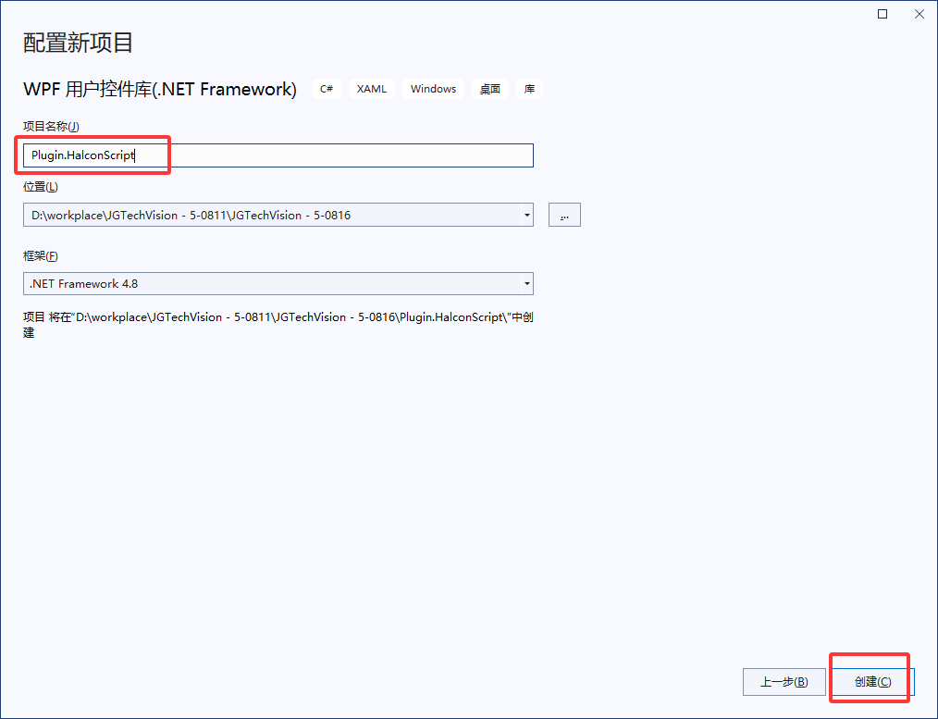
Task: Open the .NET Framework 4.8 framework dropdown
Action: click(x=527, y=283)
